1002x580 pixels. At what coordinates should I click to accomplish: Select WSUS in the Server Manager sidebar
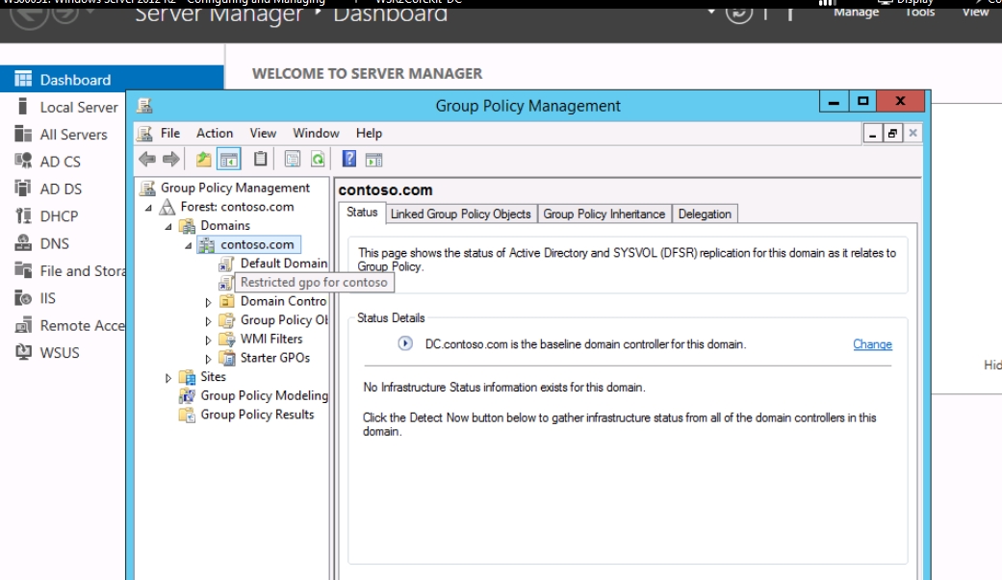(x=60, y=353)
